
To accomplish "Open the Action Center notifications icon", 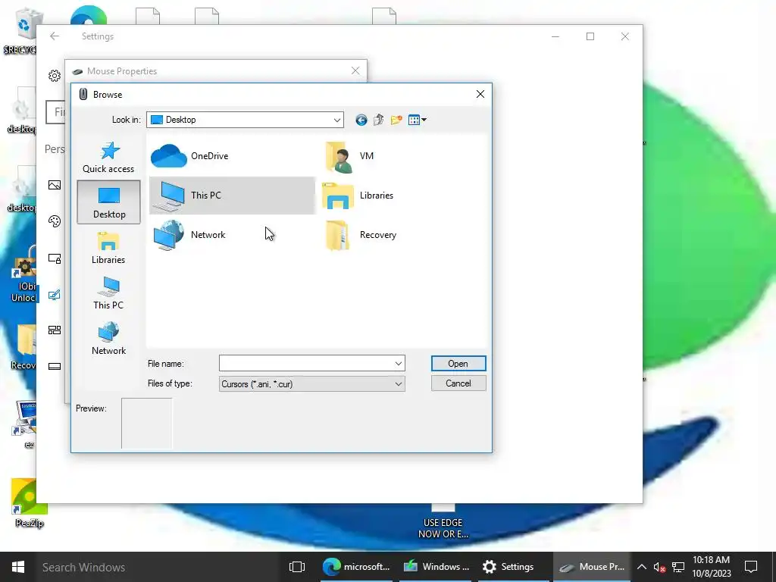I will click(751, 567).
